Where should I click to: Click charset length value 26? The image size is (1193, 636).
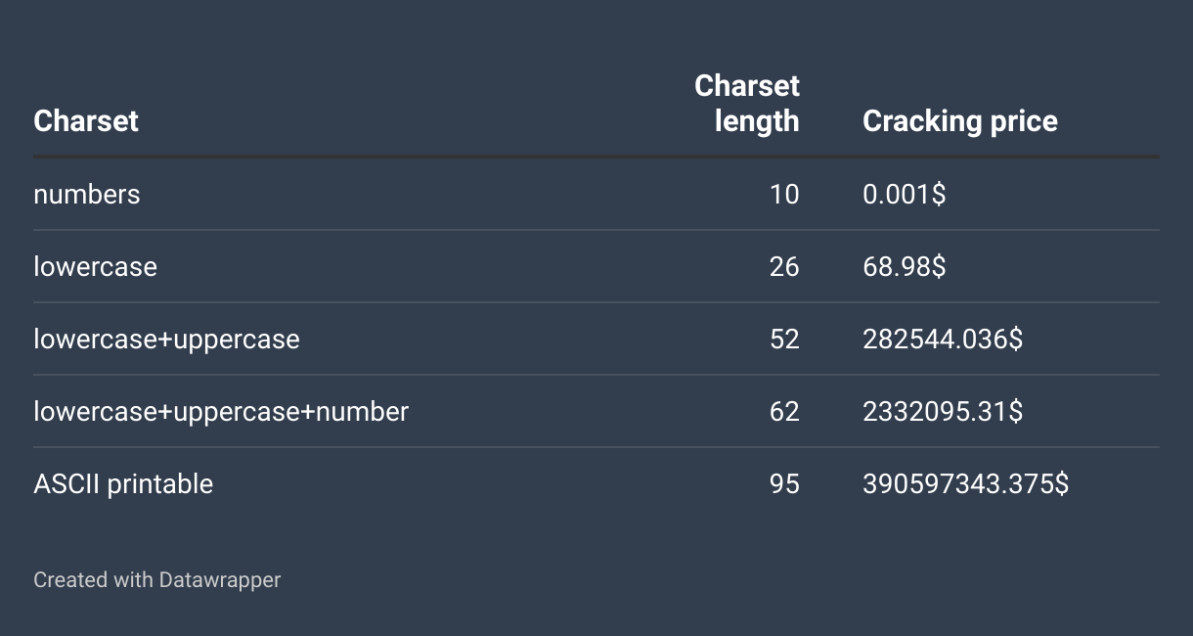784,267
